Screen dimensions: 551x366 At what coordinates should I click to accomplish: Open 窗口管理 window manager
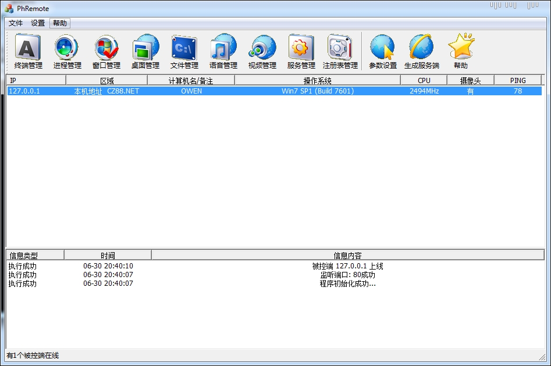(106, 51)
